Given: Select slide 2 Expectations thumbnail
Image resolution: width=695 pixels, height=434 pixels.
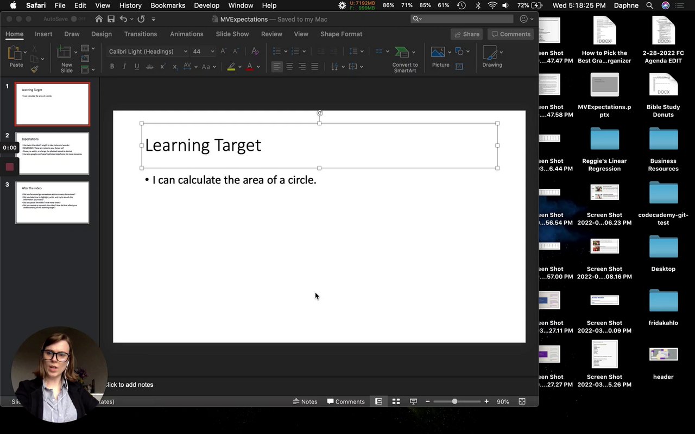Looking at the screenshot, I should pyautogui.click(x=52, y=154).
